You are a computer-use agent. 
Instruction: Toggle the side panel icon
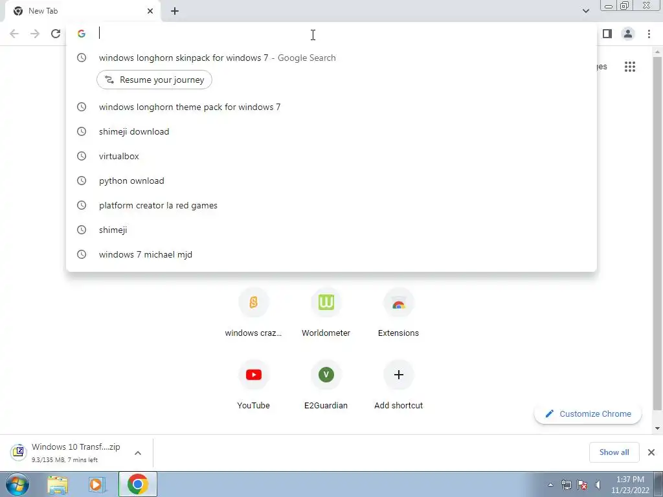pyautogui.click(x=607, y=34)
